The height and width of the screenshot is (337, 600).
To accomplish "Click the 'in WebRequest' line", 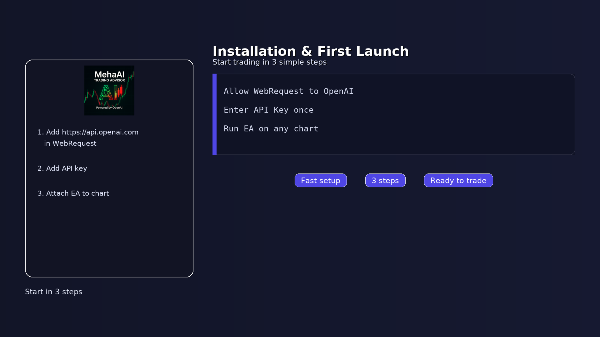I will (70, 143).
